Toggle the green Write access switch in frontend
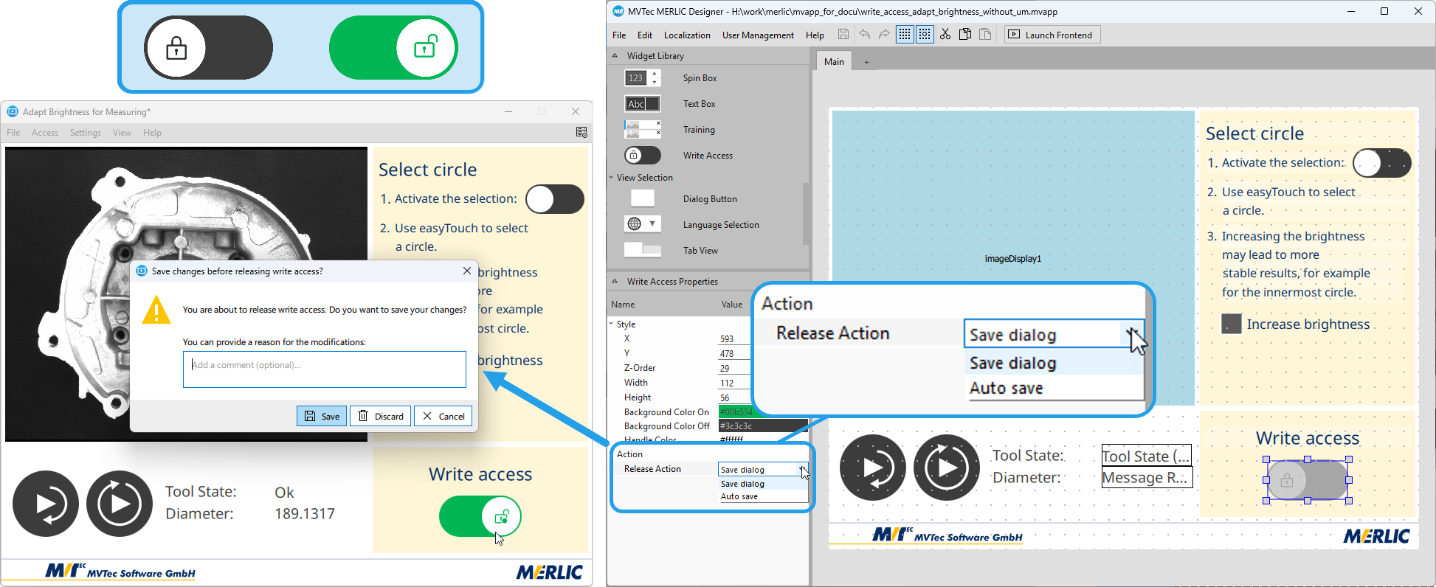Viewport: 1436px width, 587px height. (x=480, y=516)
